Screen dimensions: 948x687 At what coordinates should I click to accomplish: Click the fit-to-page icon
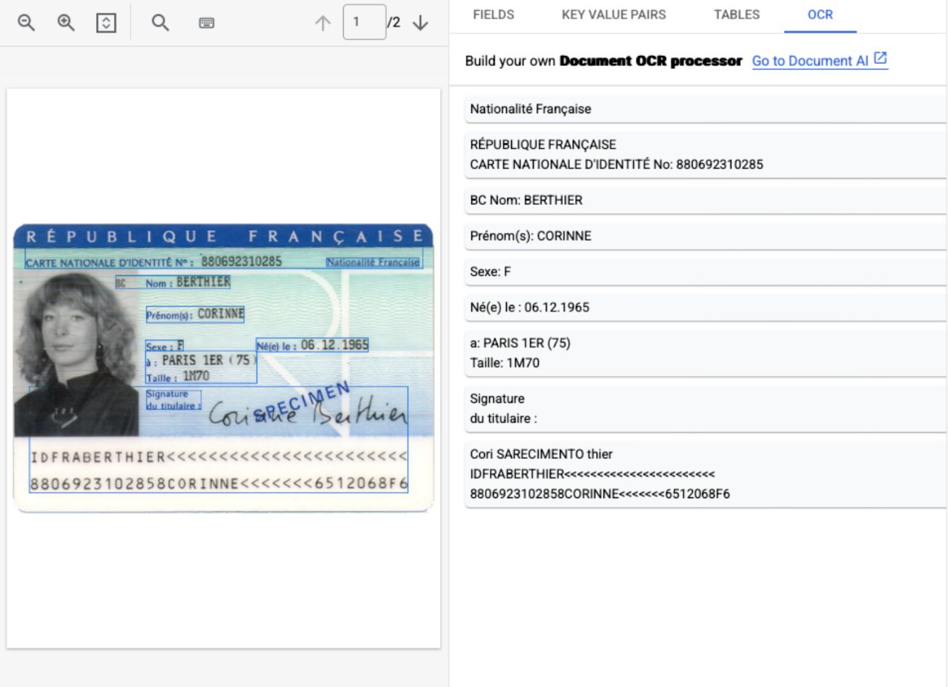(106, 23)
